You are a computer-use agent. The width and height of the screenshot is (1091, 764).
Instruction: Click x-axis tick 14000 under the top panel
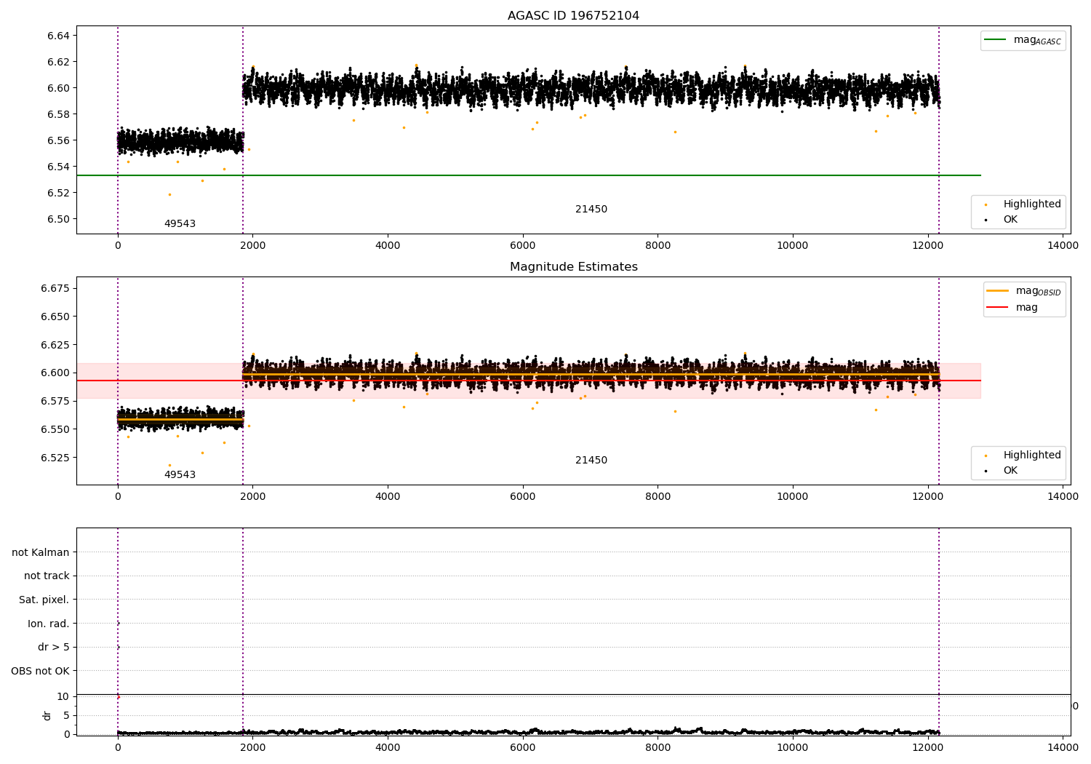click(1063, 246)
